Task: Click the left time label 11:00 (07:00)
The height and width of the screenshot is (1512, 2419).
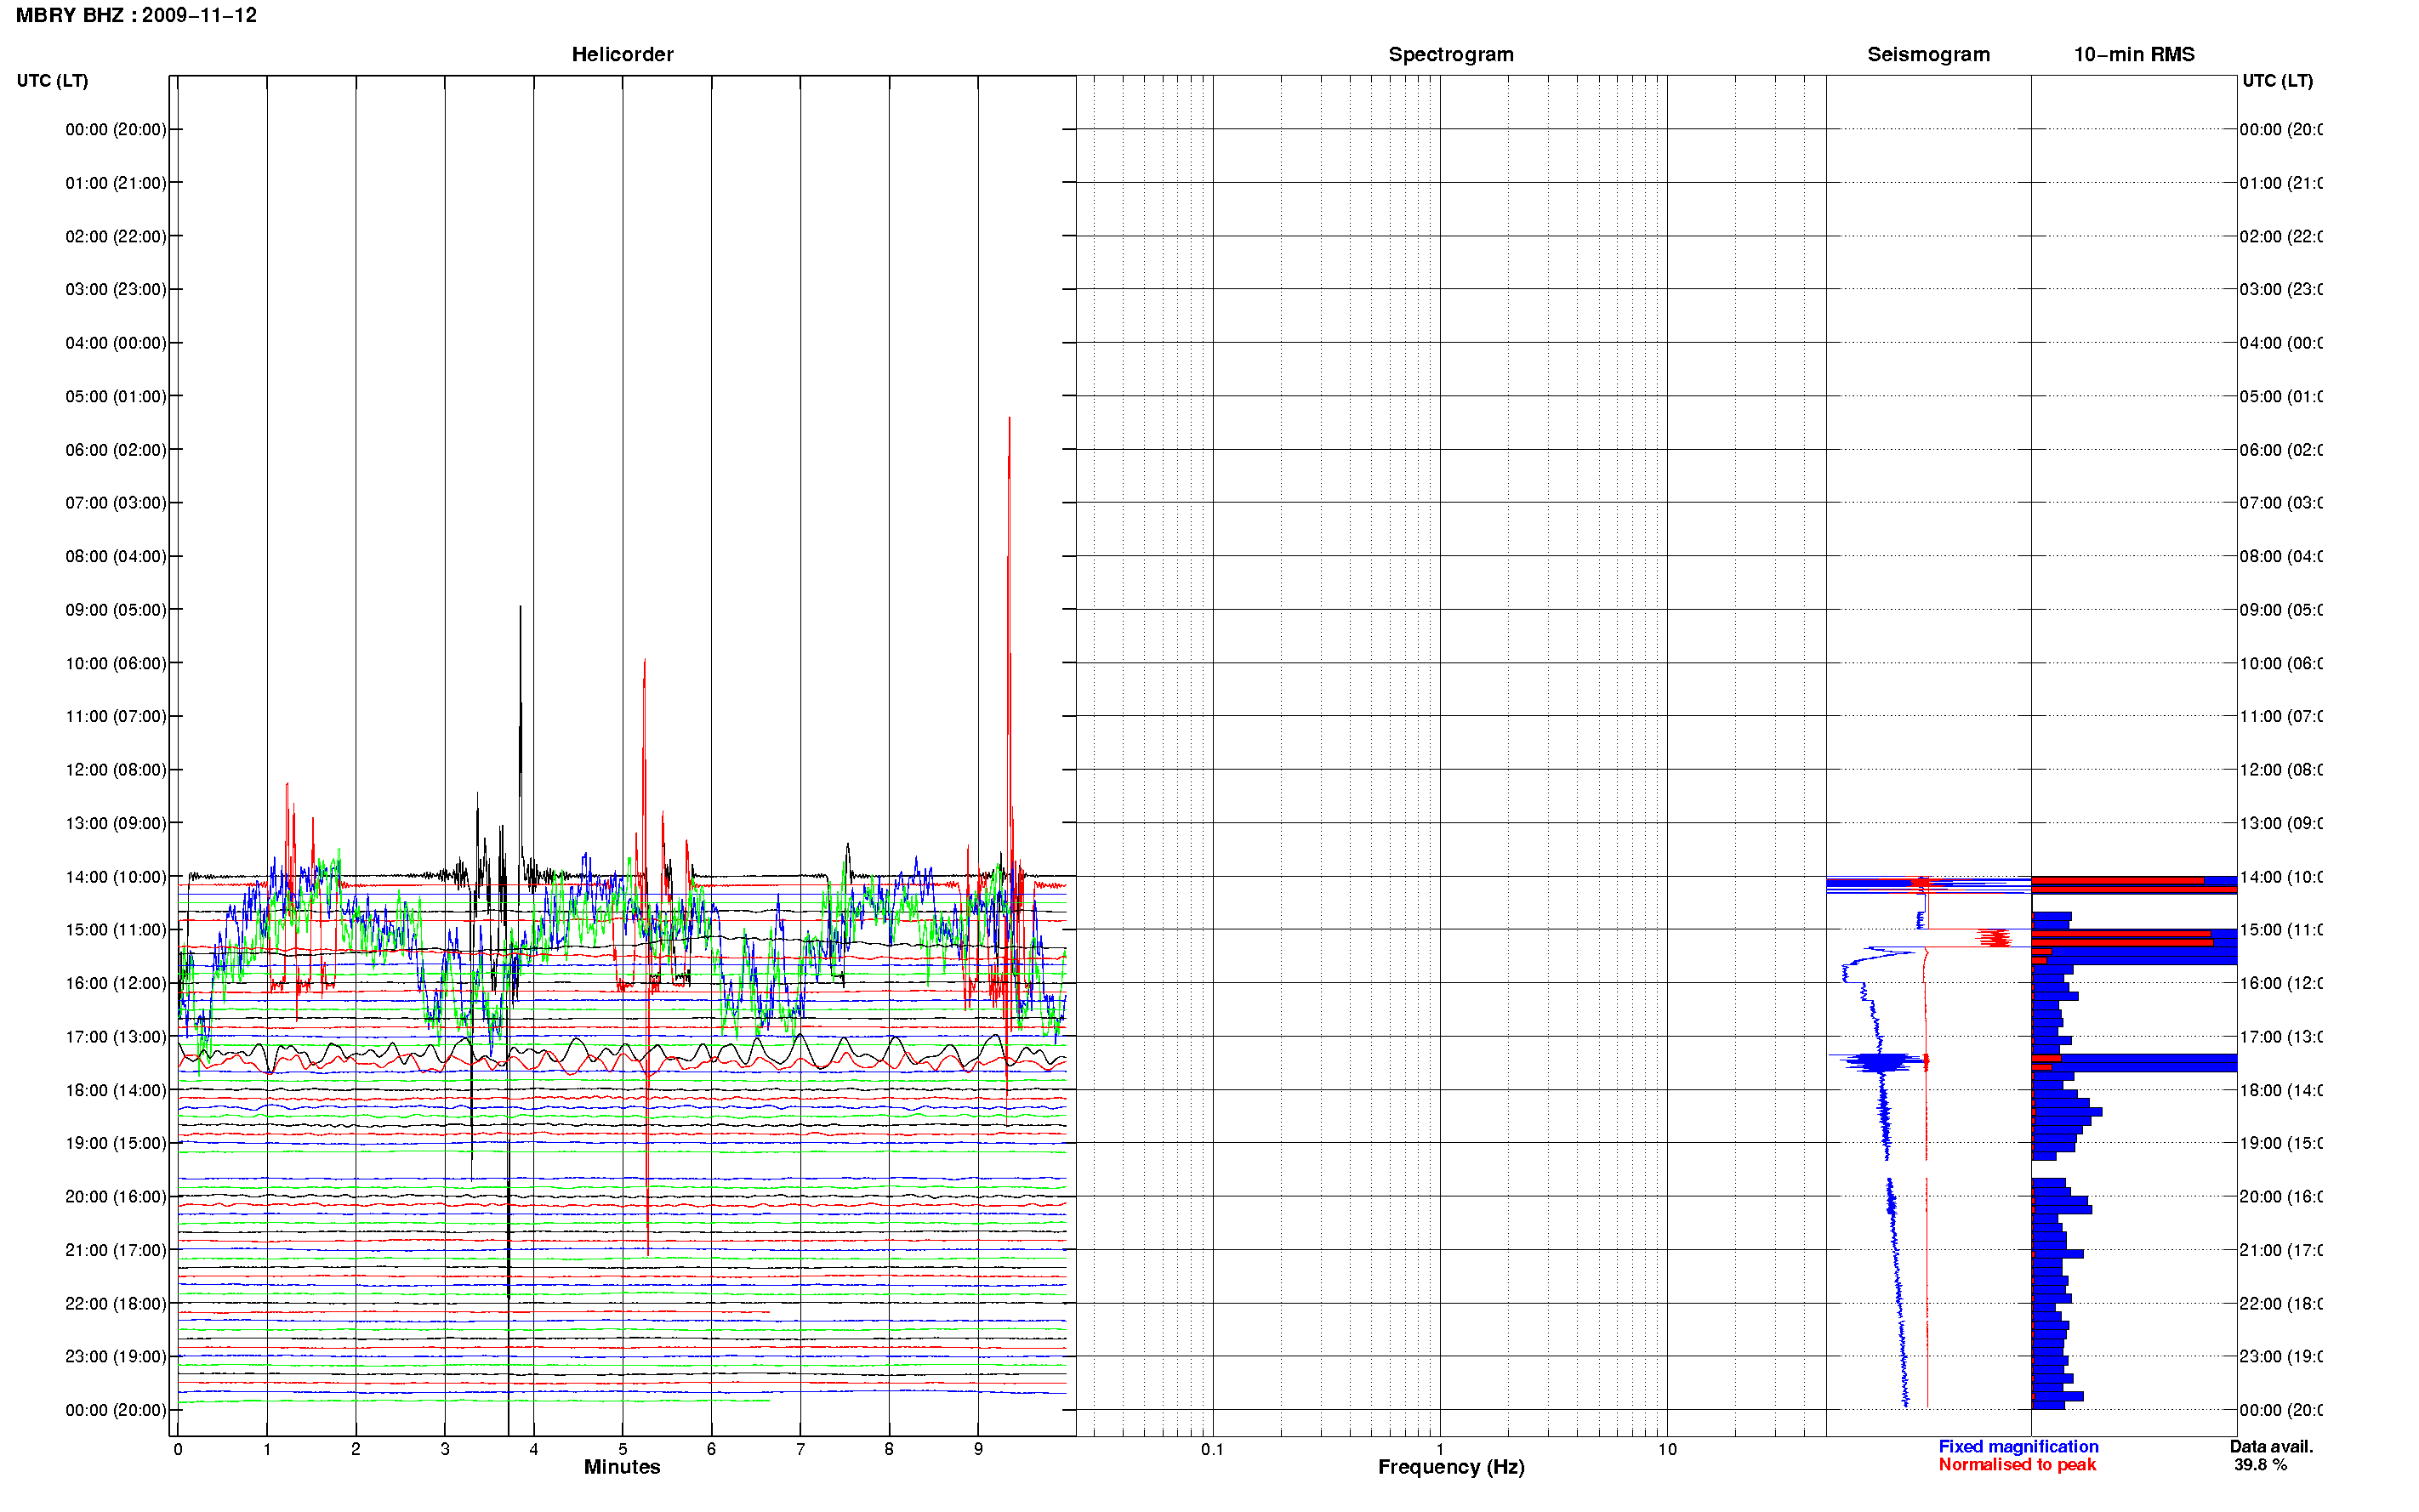Action: [116, 717]
